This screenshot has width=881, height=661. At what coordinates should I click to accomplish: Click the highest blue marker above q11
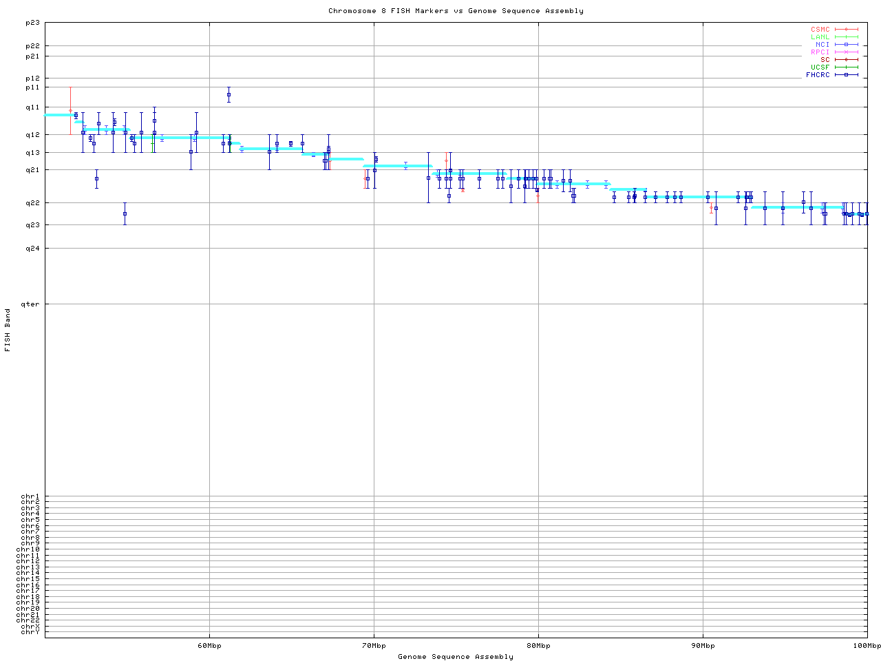click(229, 94)
